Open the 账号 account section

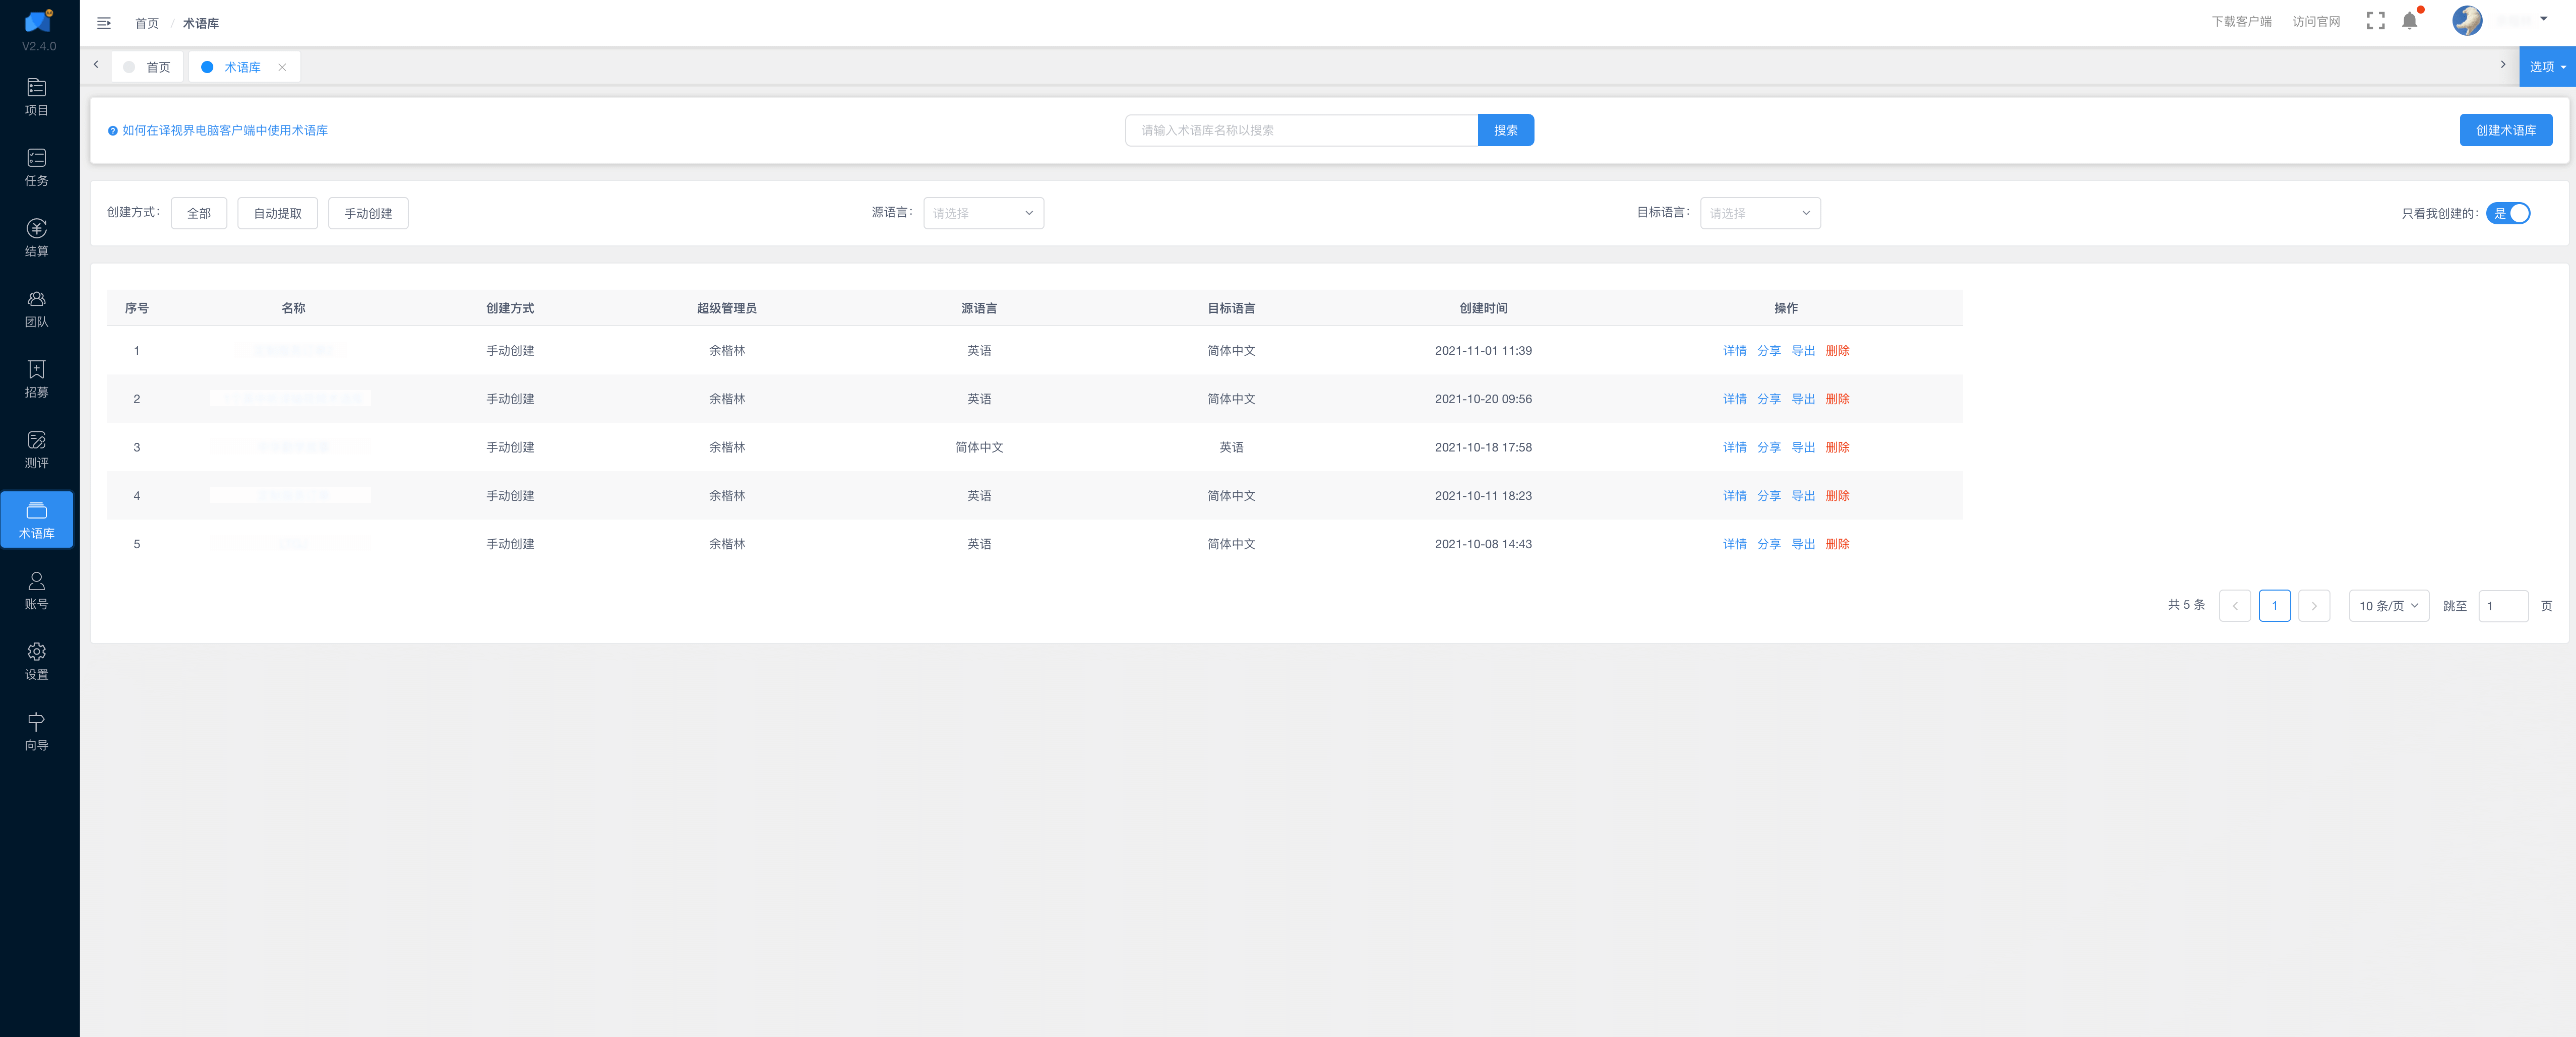(37, 591)
